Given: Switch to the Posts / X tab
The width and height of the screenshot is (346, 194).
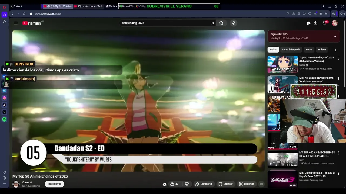Looking at the screenshot, I should (25, 6).
